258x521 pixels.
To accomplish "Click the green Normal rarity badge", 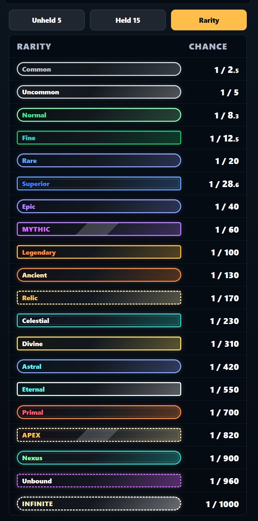I will coord(99,115).
